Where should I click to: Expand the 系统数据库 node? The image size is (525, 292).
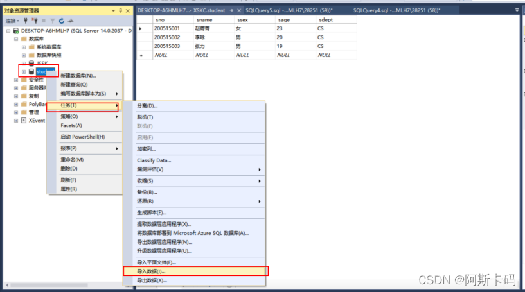(x=24, y=47)
